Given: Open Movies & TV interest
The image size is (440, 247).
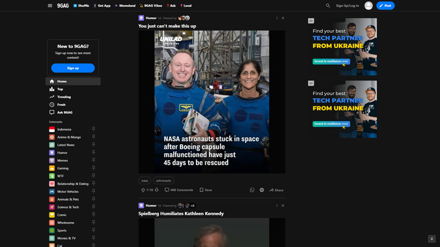Looking at the screenshot, I should pyautogui.click(x=67, y=238).
